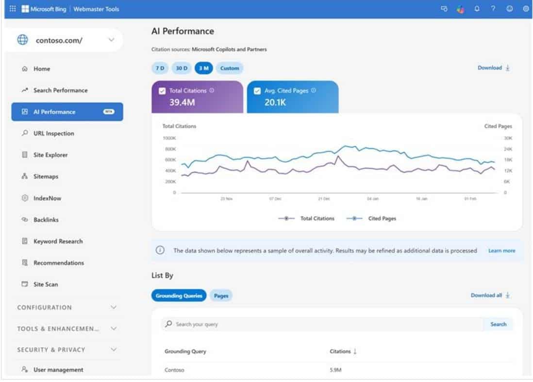
Task: Click the info circle icon in the data notice
Action: [160, 250]
